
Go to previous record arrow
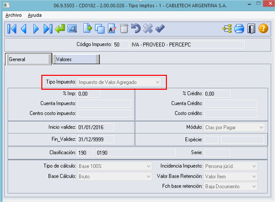(x=24, y=29)
